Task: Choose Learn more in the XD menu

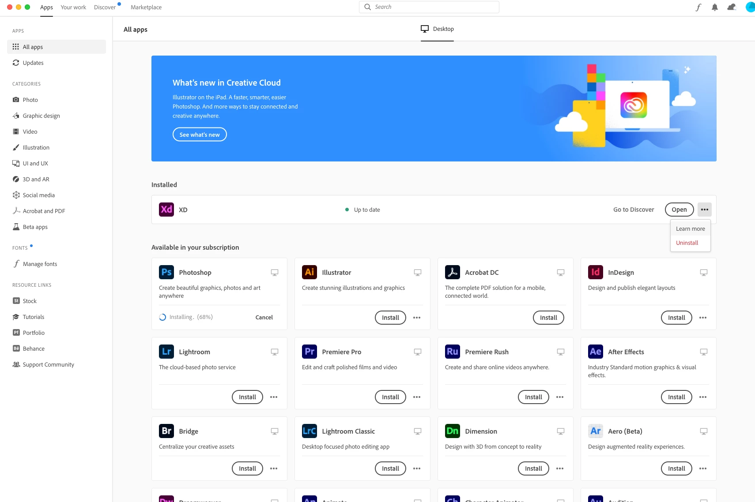Action: coord(691,229)
